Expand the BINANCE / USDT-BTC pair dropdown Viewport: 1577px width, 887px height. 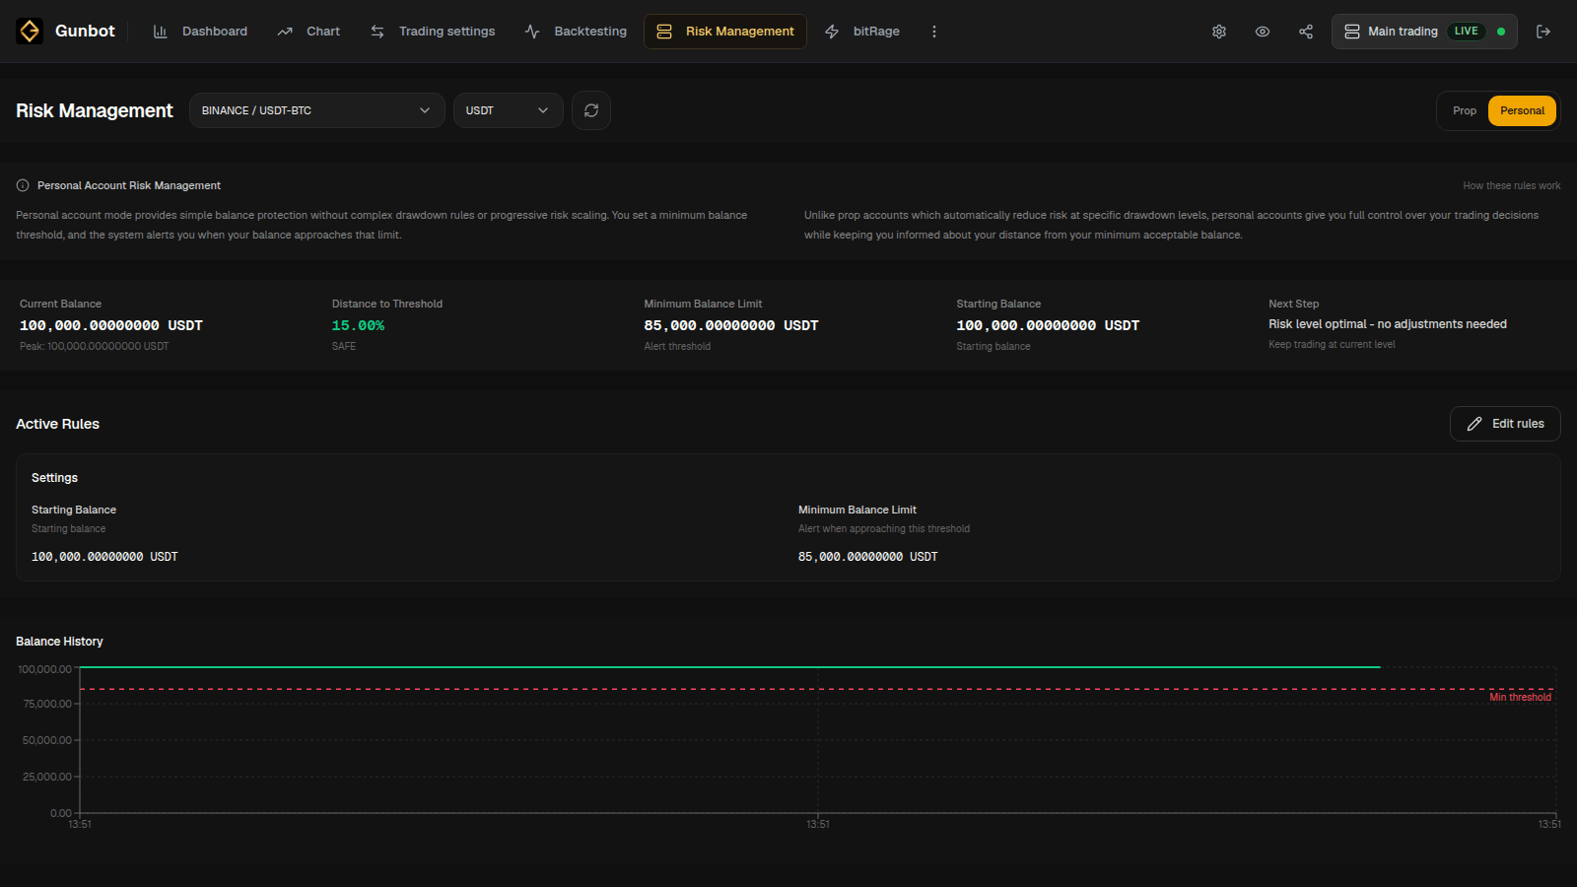click(317, 110)
